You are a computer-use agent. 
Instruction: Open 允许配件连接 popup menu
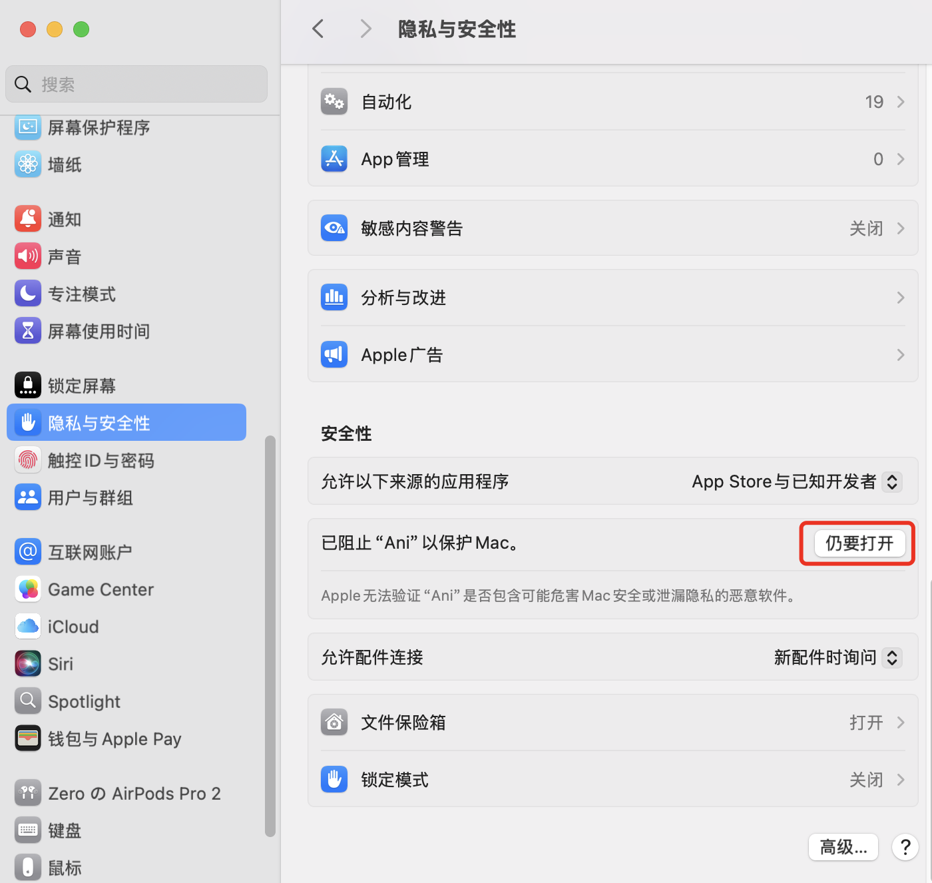tap(891, 657)
